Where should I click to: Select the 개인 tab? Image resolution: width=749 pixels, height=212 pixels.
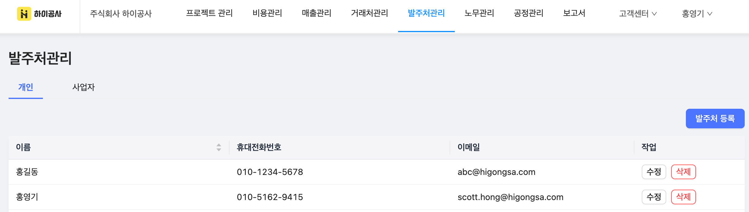tap(26, 87)
